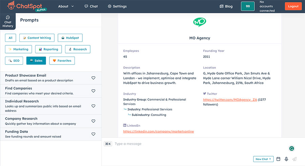This screenshot has height=166, width=305.
Task: Activate the microphone voice input icon
Action: (286, 159)
